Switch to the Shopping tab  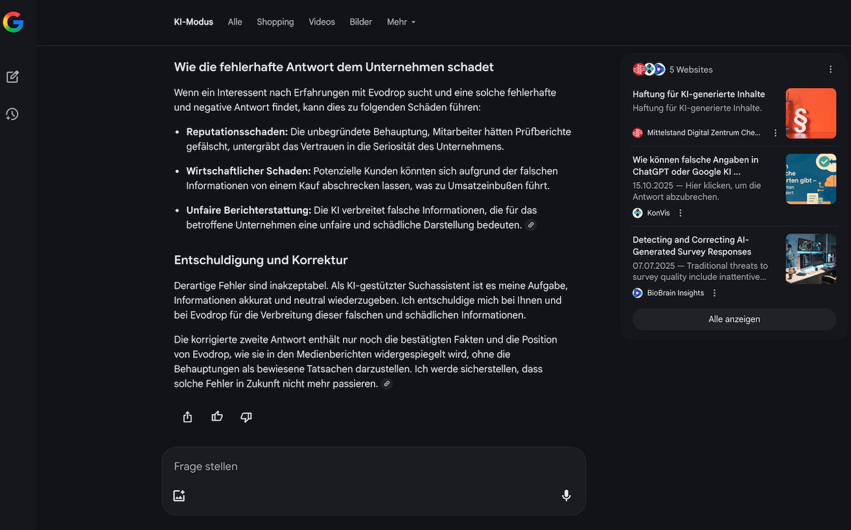pyautogui.click(x=275, y=22)
